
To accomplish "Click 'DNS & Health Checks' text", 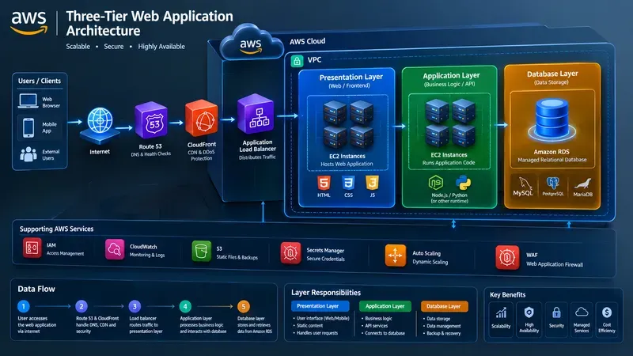I will pos(151,154).
